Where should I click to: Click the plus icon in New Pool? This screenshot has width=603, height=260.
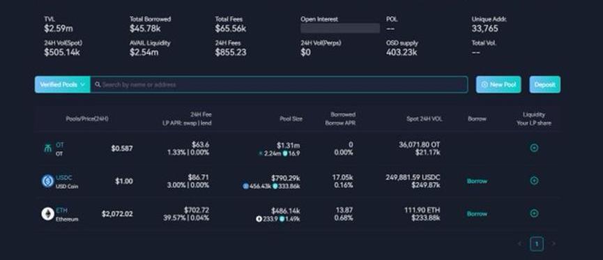484,84
